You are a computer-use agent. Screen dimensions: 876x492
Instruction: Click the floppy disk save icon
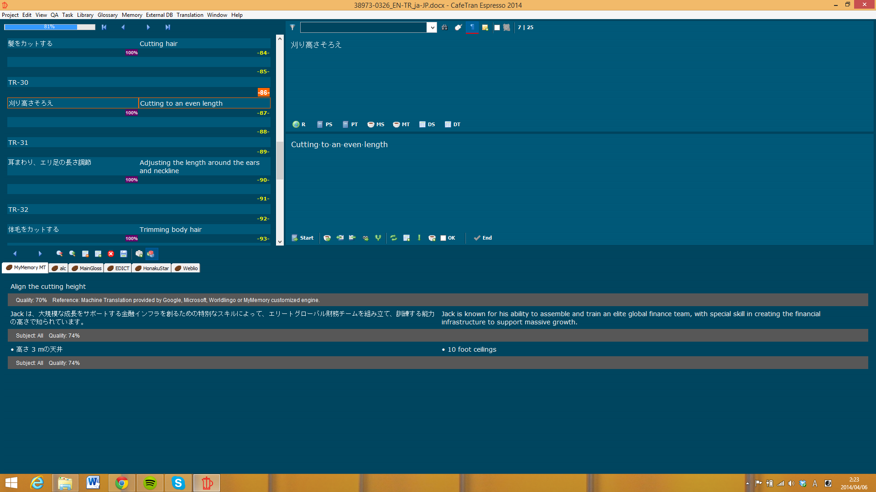coord(124,254)
